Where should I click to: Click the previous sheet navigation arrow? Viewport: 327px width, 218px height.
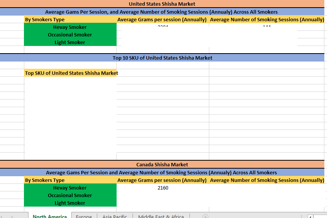(4, 216)
